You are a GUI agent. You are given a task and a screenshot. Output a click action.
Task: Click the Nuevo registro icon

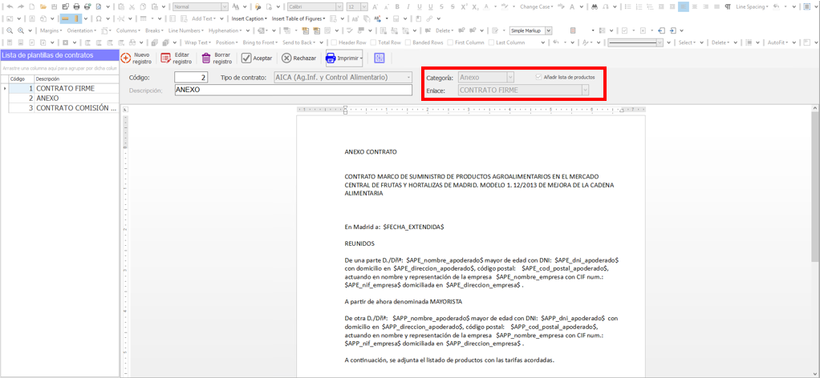tap(126, 58)
